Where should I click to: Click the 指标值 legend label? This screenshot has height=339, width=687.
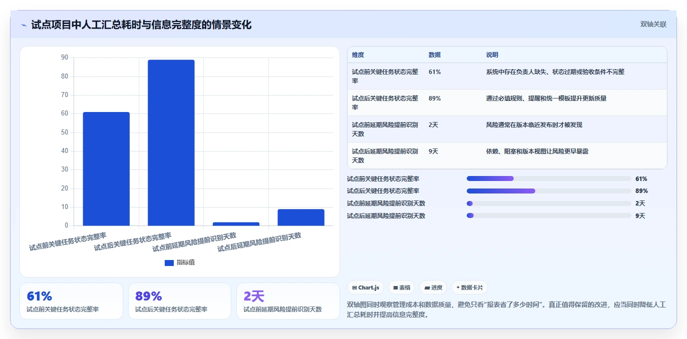pos(186,262)
